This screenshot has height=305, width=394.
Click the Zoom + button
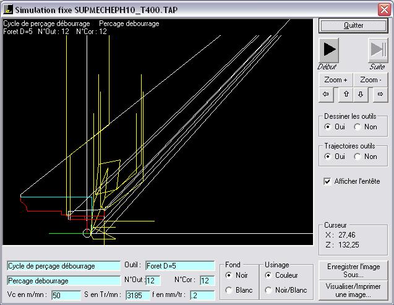pyautogui.click(x=336, y=80)
